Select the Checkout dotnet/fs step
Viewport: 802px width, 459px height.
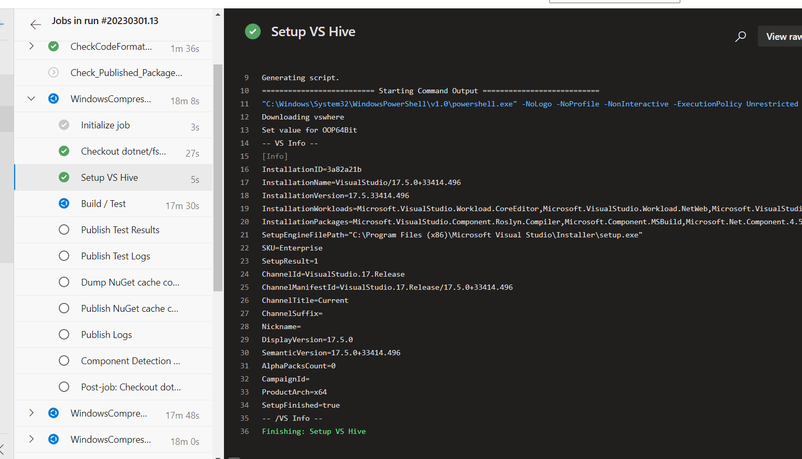tap(113, 151)
